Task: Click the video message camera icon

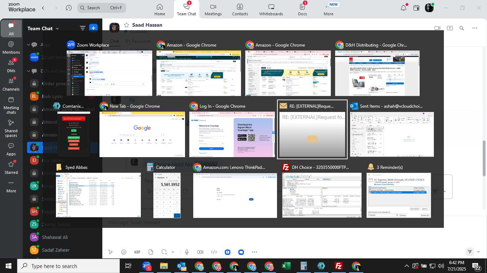Action: pyautogui.click(x=200, y=252)
